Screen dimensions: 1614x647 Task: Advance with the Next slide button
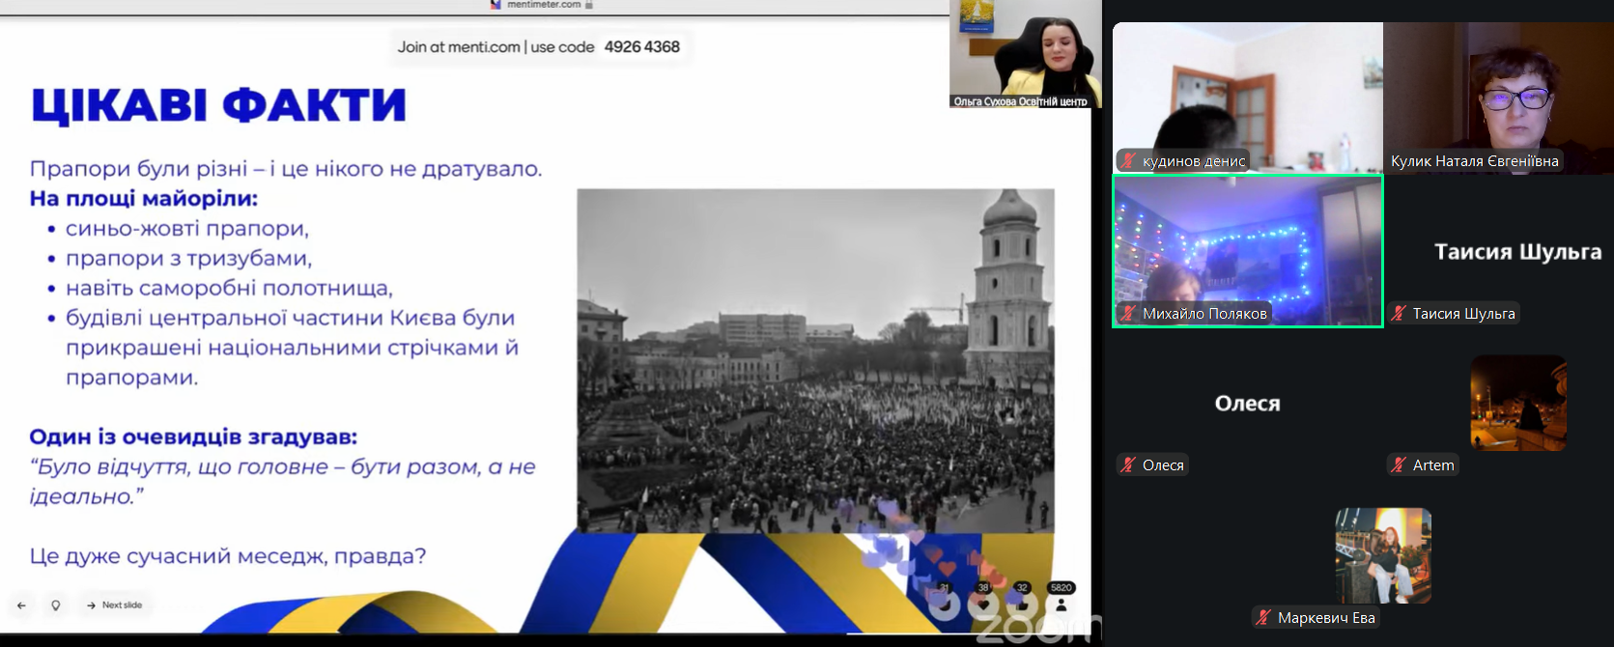(x=114, y=605)
